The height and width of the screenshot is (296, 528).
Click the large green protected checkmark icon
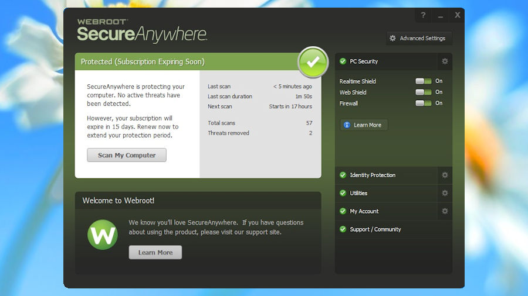pyautogui.click(x=313, y=62)
